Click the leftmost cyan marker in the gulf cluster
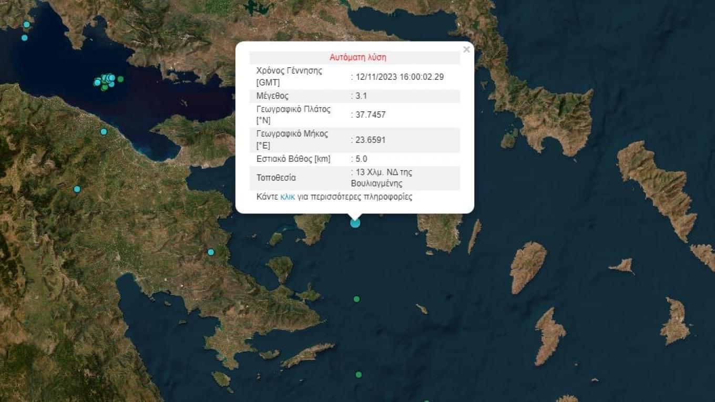 click(97, 83)
